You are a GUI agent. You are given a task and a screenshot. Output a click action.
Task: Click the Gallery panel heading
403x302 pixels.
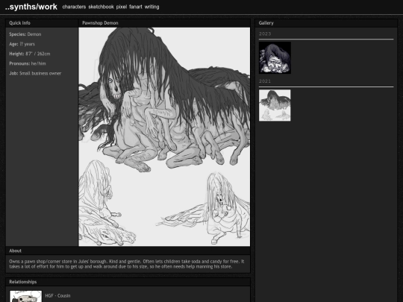click(266, 23)
